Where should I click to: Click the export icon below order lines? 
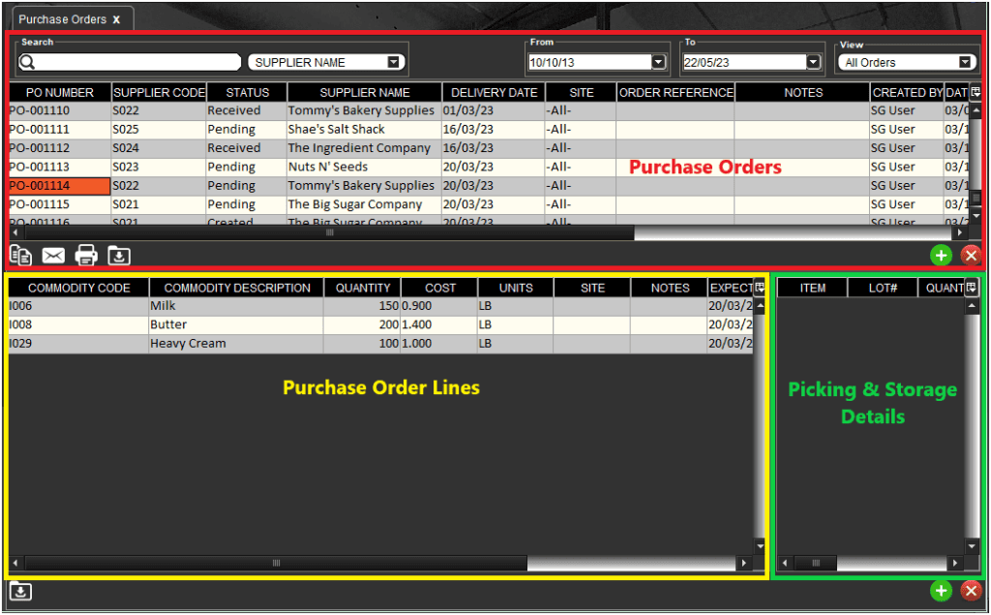(21, 592)
